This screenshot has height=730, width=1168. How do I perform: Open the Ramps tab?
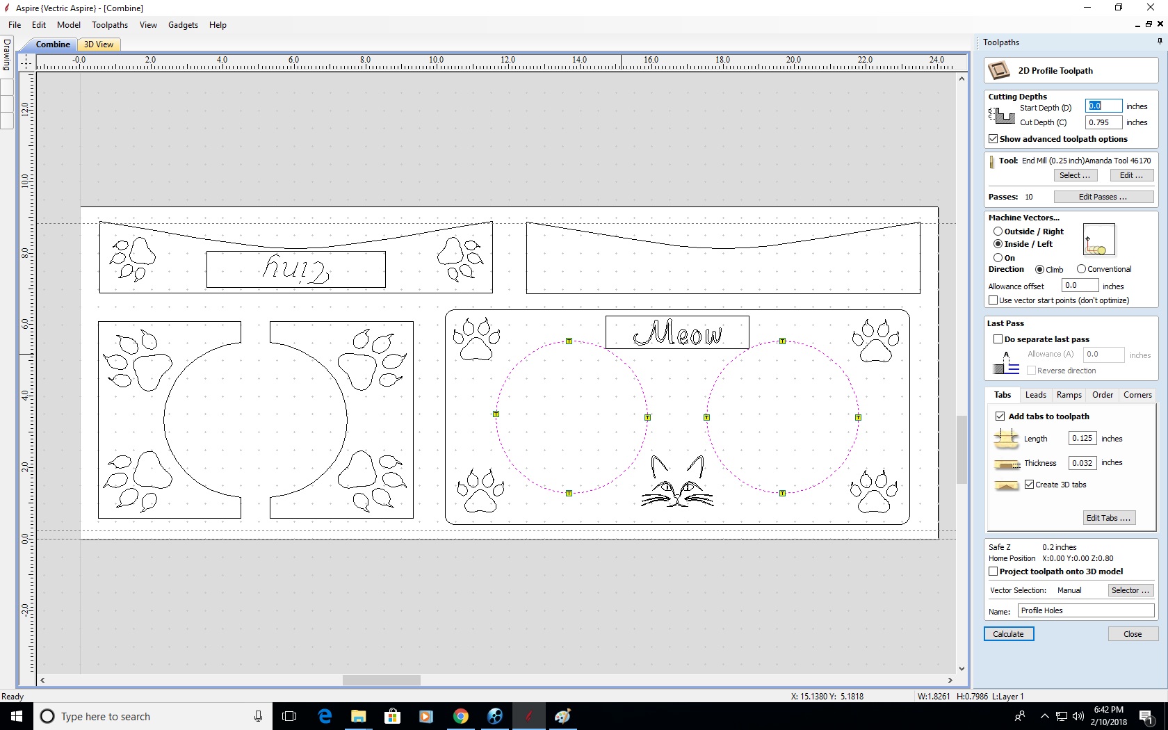[x=1069, y=395]
